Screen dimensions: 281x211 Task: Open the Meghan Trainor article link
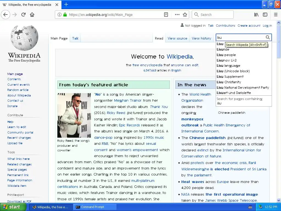tap(128, 101)
